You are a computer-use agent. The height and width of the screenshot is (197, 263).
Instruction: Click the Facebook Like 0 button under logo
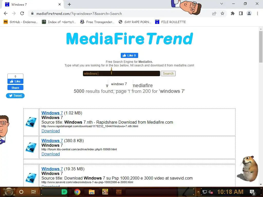point(129,55)
